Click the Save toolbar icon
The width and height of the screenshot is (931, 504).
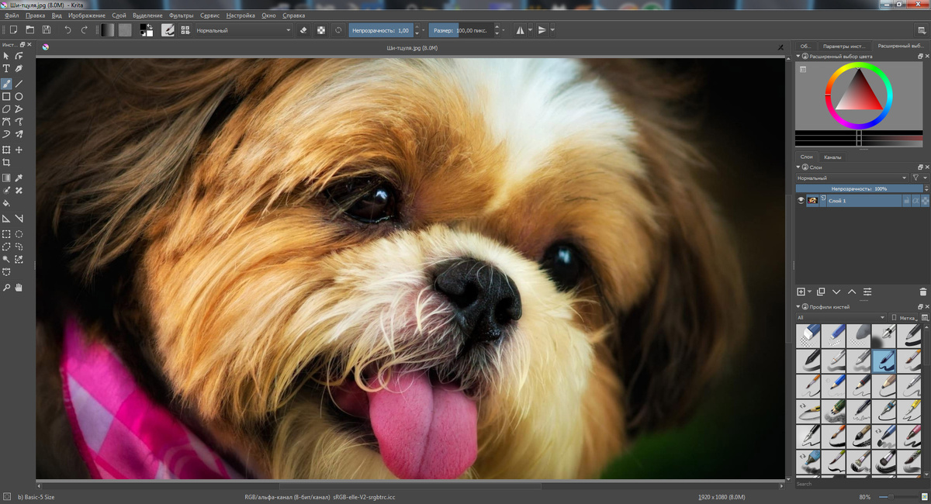[47, 30]
